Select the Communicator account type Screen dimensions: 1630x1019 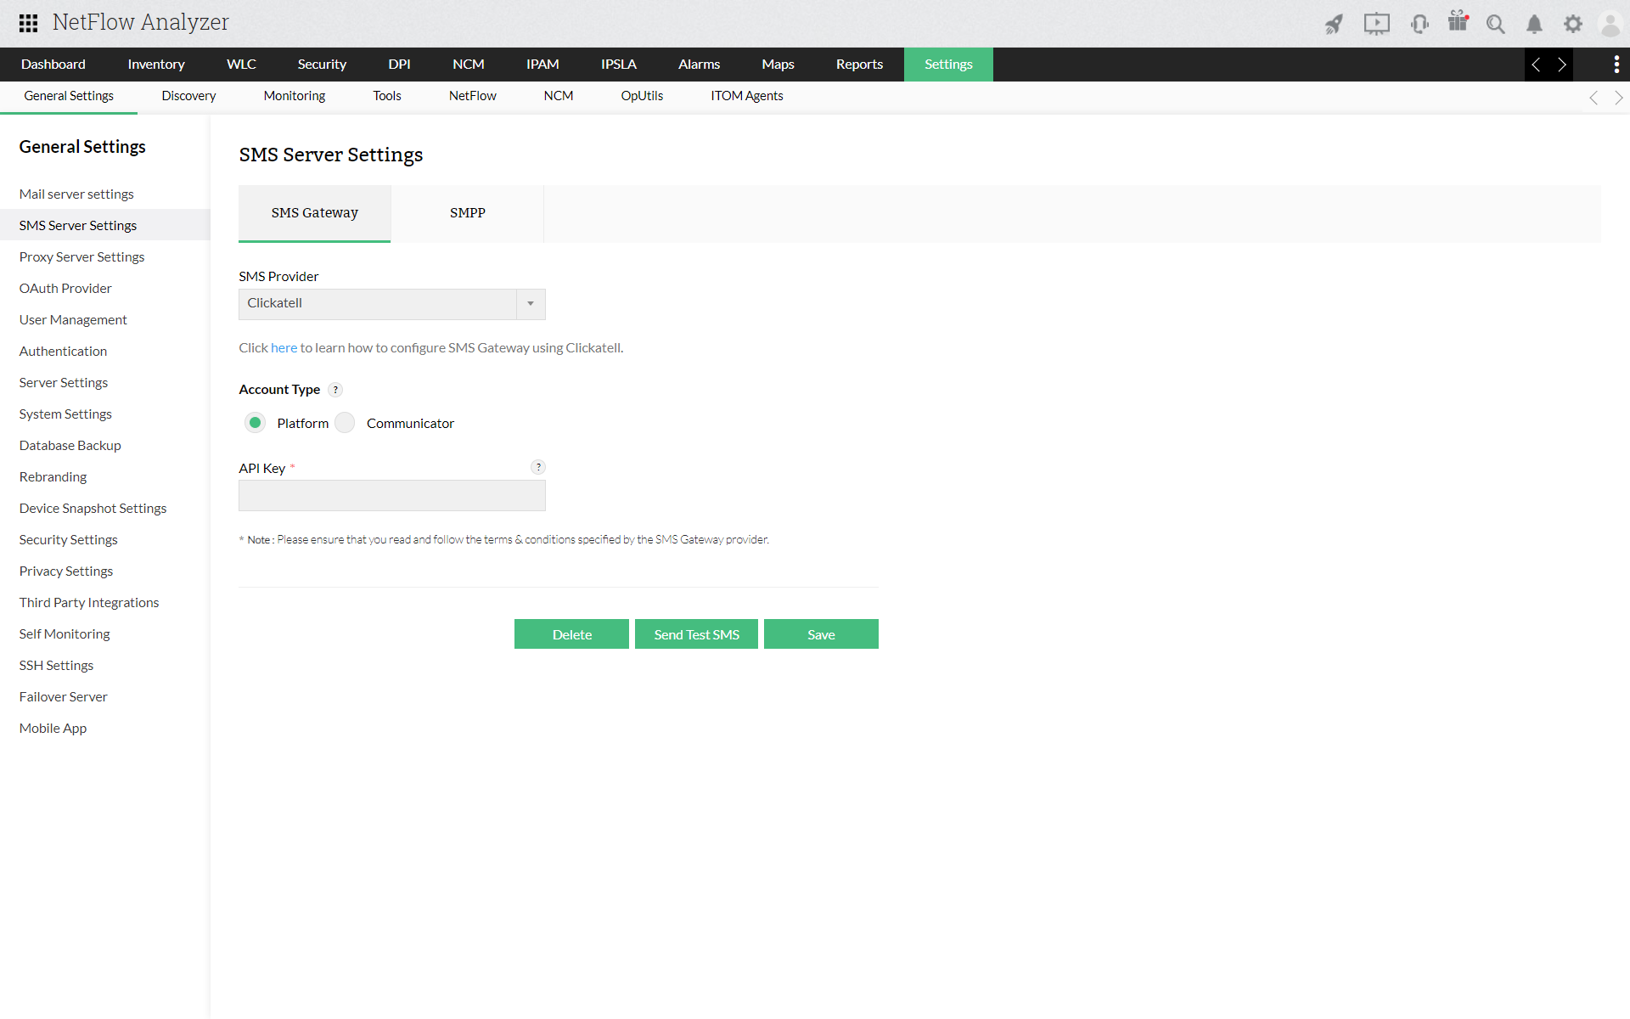(x=345, y=422)
